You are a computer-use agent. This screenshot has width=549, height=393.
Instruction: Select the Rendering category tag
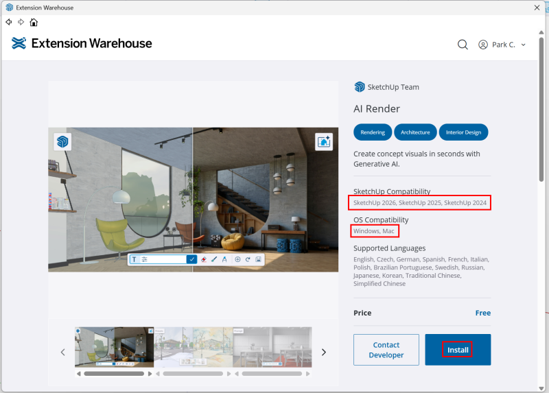point(373,132)
